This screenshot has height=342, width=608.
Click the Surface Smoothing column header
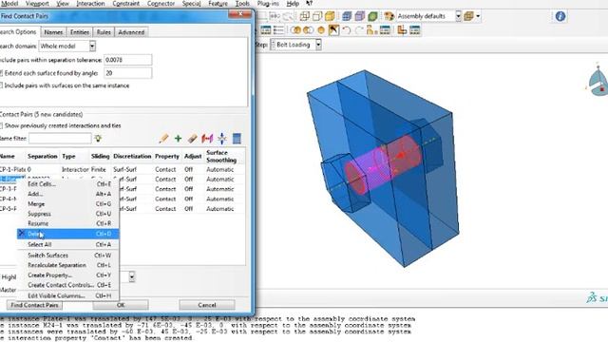coord(221,156)
